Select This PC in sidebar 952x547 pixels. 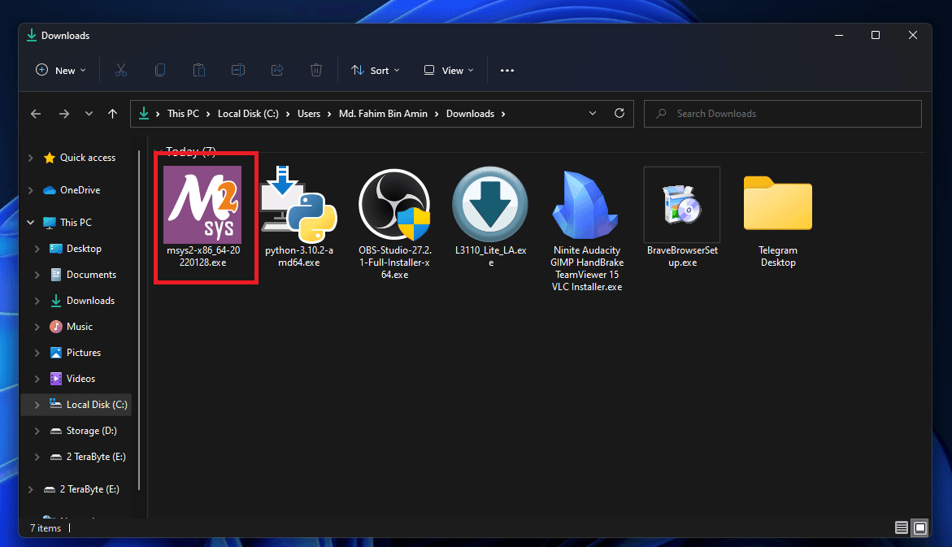point(67,223)
